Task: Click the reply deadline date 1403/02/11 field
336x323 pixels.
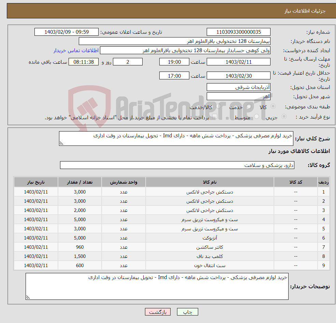Action: pos(238,62)
